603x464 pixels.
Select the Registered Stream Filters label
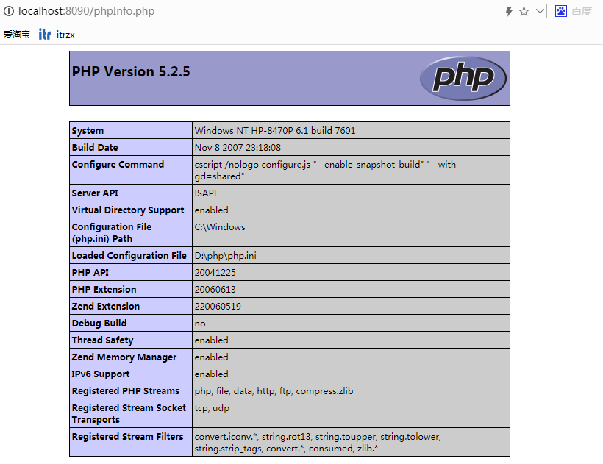coord(127,437)
